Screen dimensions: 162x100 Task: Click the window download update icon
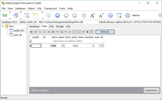(x=119, y=15)
